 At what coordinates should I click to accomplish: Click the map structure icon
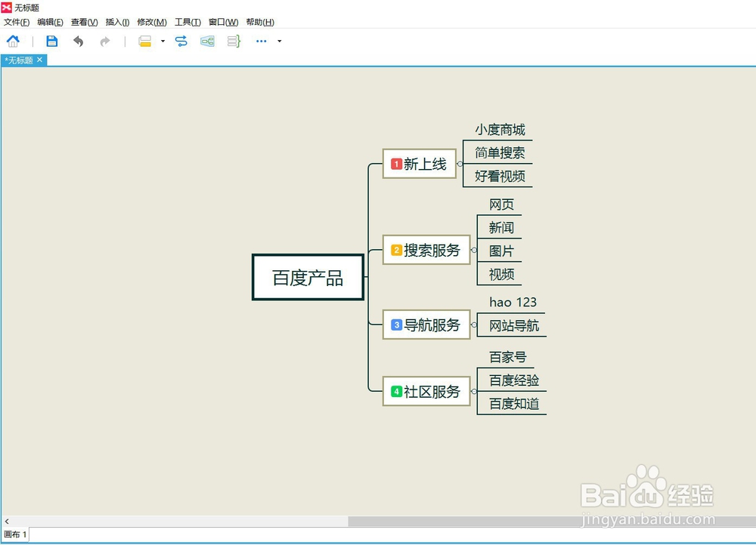pyautogui.click(x=207, y=41)
